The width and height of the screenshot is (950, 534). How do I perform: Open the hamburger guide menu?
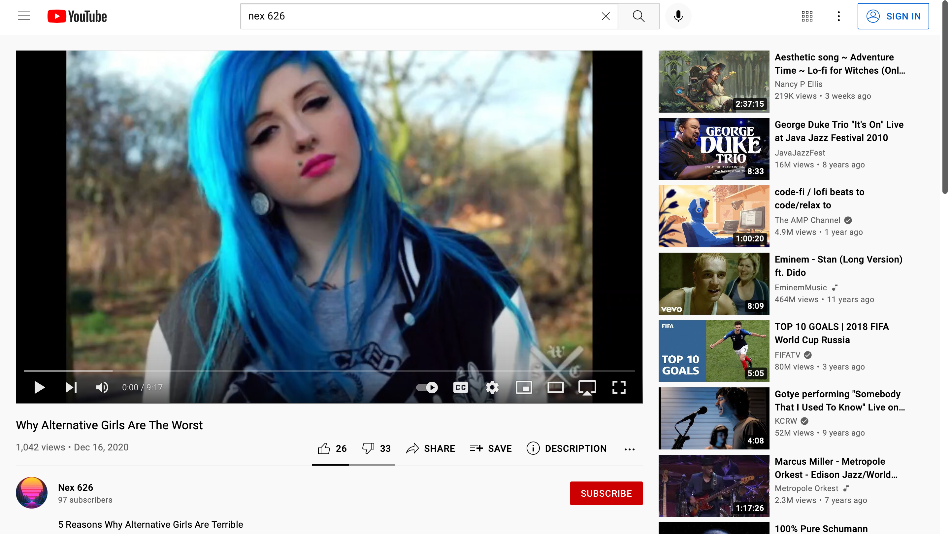[x=24, y=16]
